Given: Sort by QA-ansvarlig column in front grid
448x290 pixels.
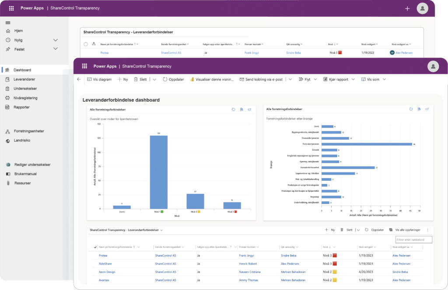Looking at the screenshot, I should (x=290, y=247).
